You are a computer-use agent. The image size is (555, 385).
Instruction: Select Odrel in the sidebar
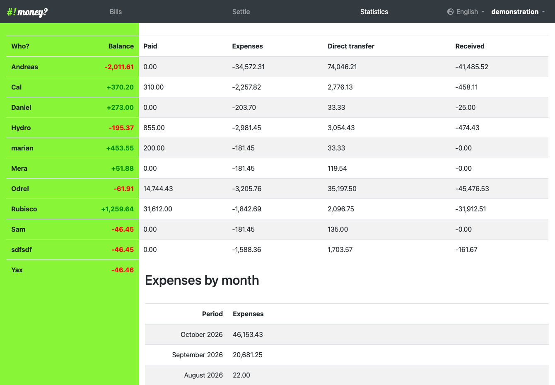(20, 189)
